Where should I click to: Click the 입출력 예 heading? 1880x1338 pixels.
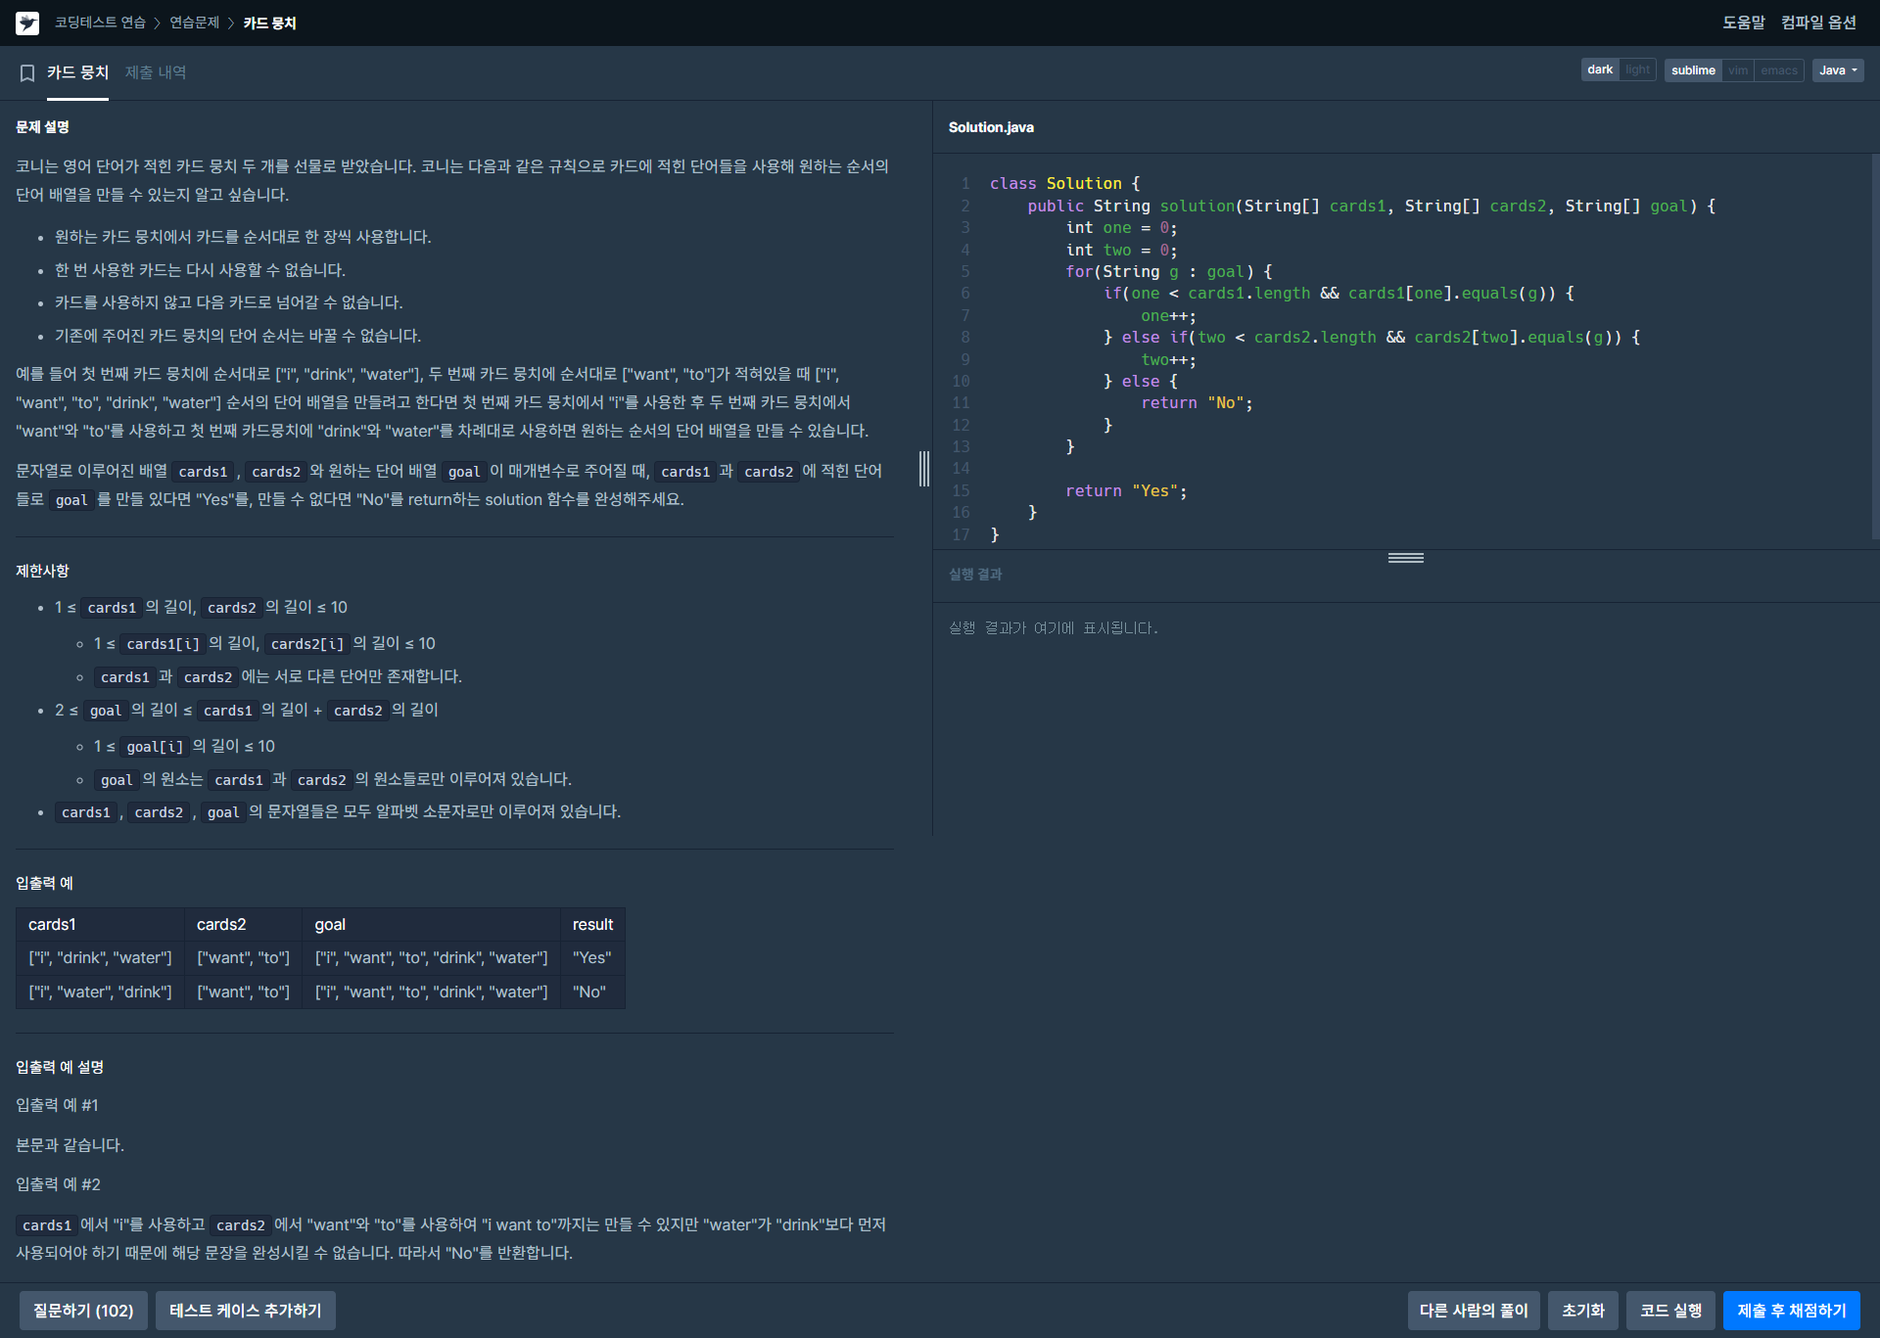(x=44, y=883)
